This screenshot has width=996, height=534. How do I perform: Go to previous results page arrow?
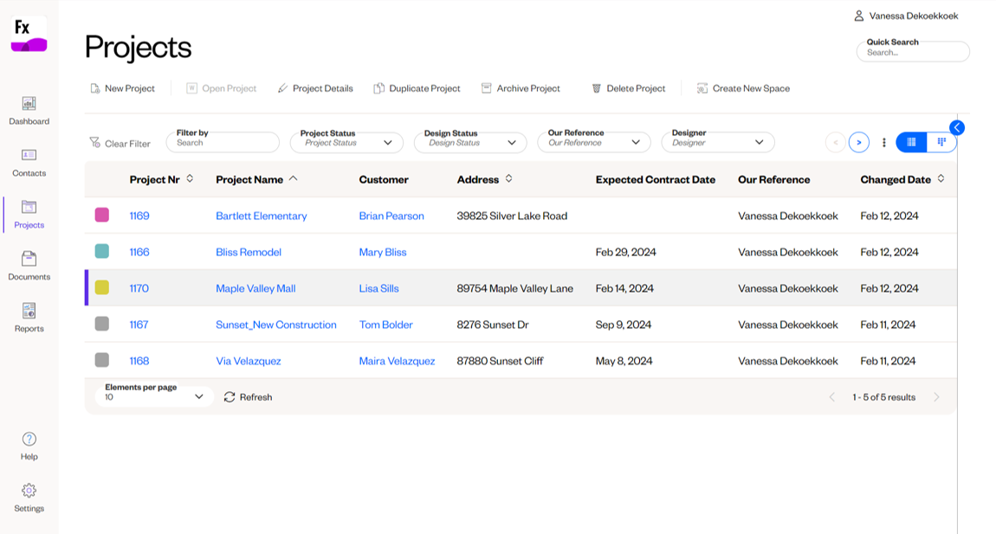point(832,397)
